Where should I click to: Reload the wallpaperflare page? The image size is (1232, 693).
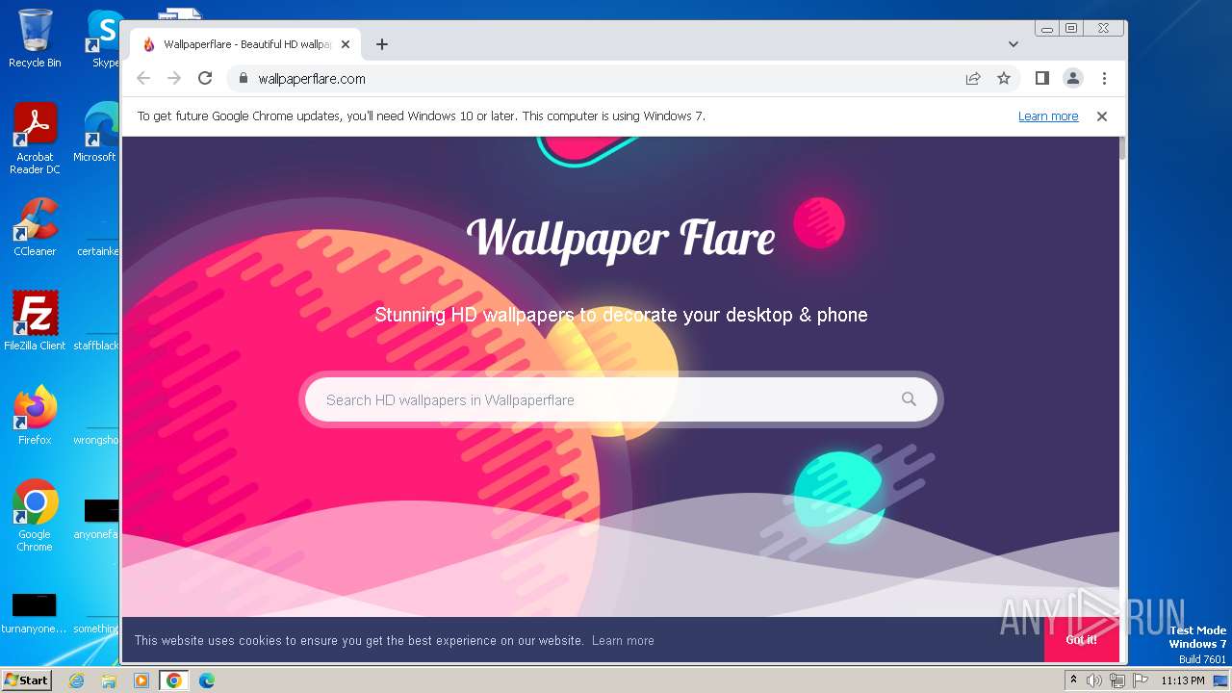coord(205,78)
